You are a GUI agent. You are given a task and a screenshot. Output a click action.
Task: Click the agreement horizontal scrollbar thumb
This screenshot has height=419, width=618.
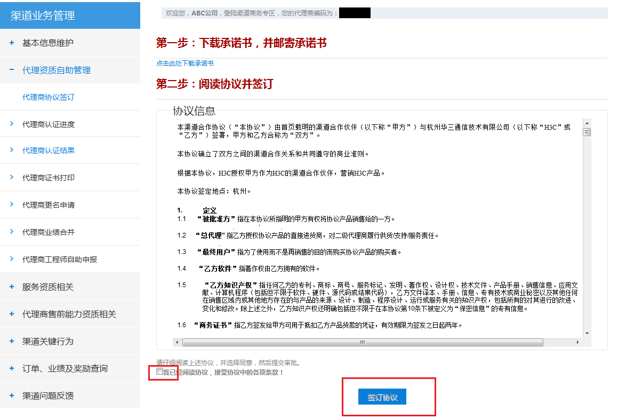[362, 342]
